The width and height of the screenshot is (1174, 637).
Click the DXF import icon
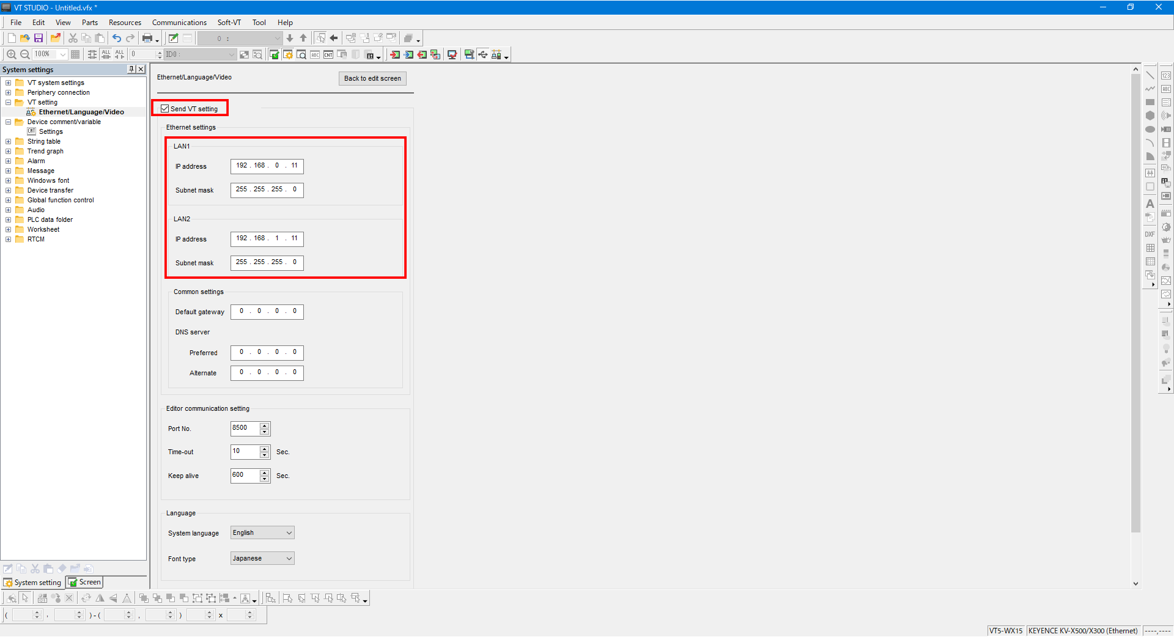click(1150, 234)
